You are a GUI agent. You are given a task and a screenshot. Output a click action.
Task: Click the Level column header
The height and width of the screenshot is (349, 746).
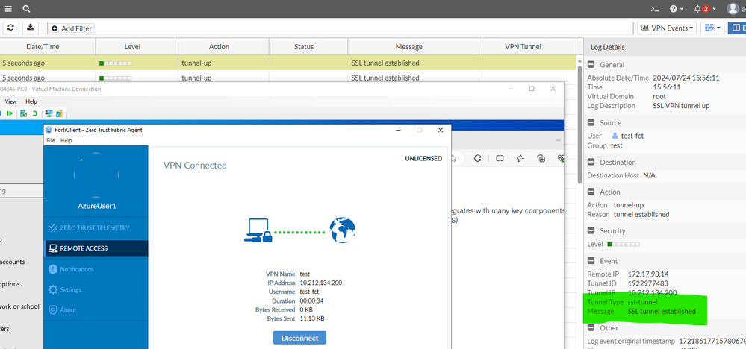point(132,46)
